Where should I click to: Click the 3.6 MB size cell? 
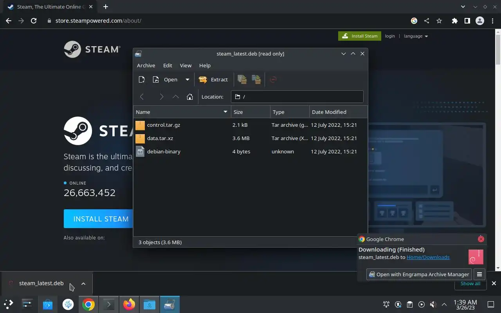241,138
